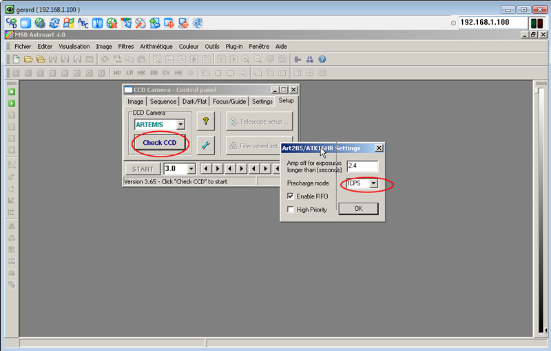
Task: Click the blue question mark help icon
Action: [322, 59]
